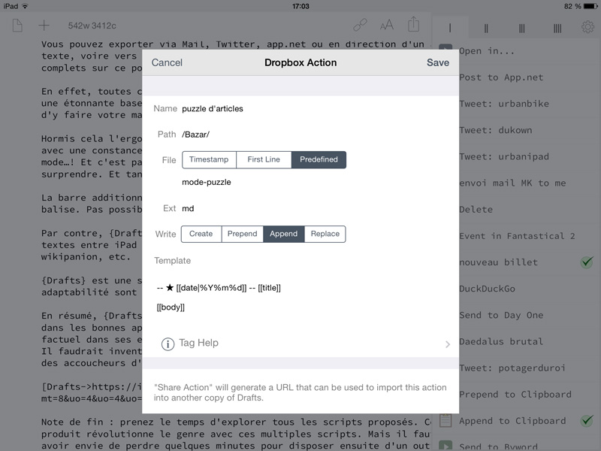Run the "Tweet: urbanbike" action
Screen dimensions: 601x451
(x=504, y=104)
